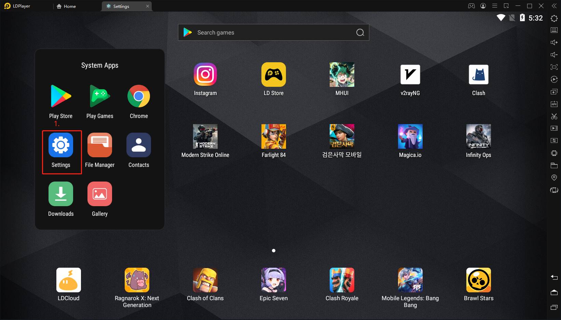The width and height of the screenshot is (561, 320).
Task: Launch Clash Royale
Action: tap(342, 280)
